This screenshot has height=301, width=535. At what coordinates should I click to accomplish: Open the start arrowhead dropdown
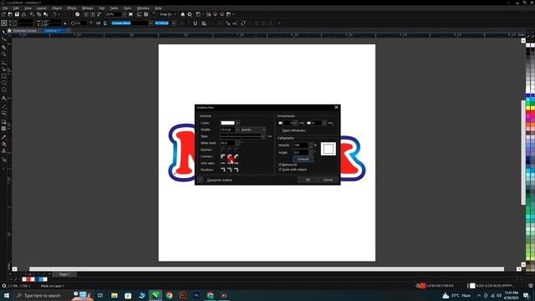295,123
